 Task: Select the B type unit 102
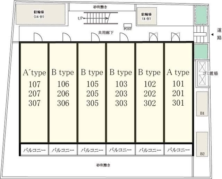pyautogui.click(x=150, y=92)
